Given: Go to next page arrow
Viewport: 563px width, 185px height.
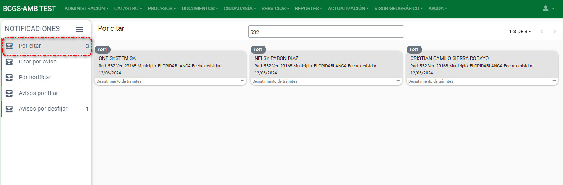Looking at the screenshot, I should click(x=554, y=32).
